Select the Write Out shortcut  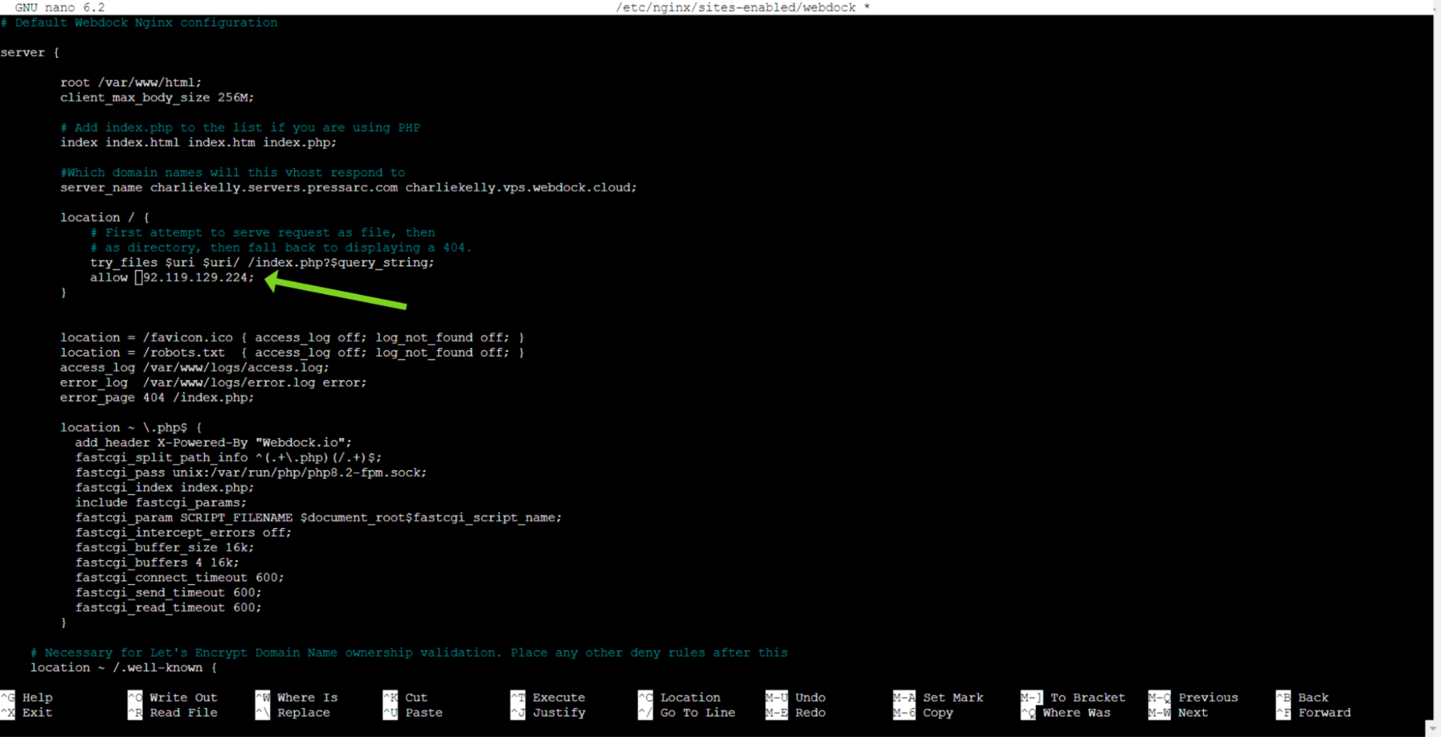click(x=183, y=697)
